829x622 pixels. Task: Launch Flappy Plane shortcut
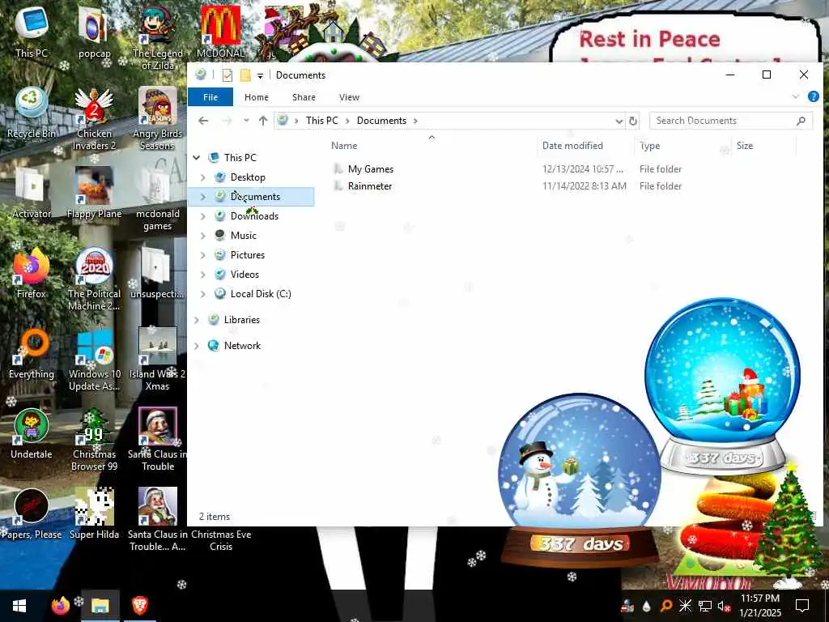pyautogui.click(x=94, y=193)
